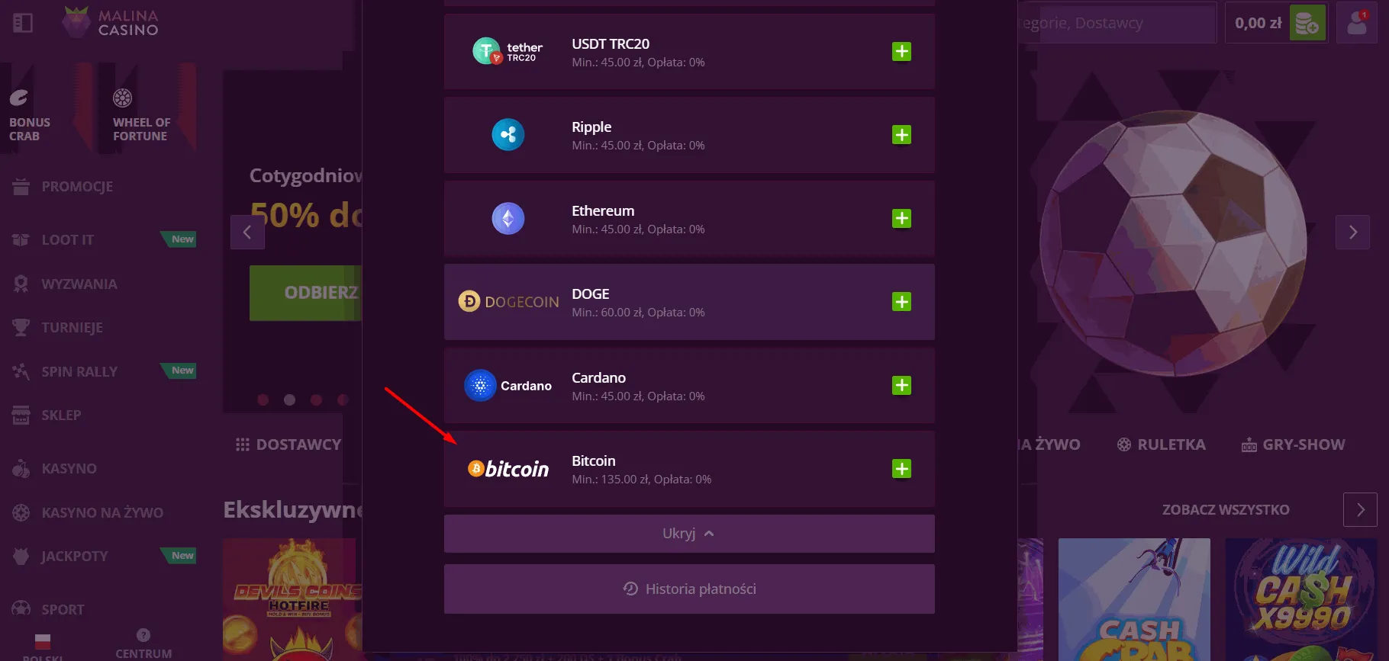1389x661 pixels.
Task: Open previous banner with left chevron arrow
Action: [x=247, y=232]
